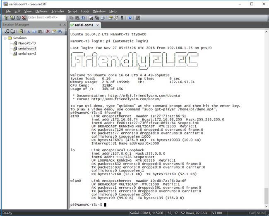
Task: Click 'NUM' indicator in status bar
Action: coord(261,213)
